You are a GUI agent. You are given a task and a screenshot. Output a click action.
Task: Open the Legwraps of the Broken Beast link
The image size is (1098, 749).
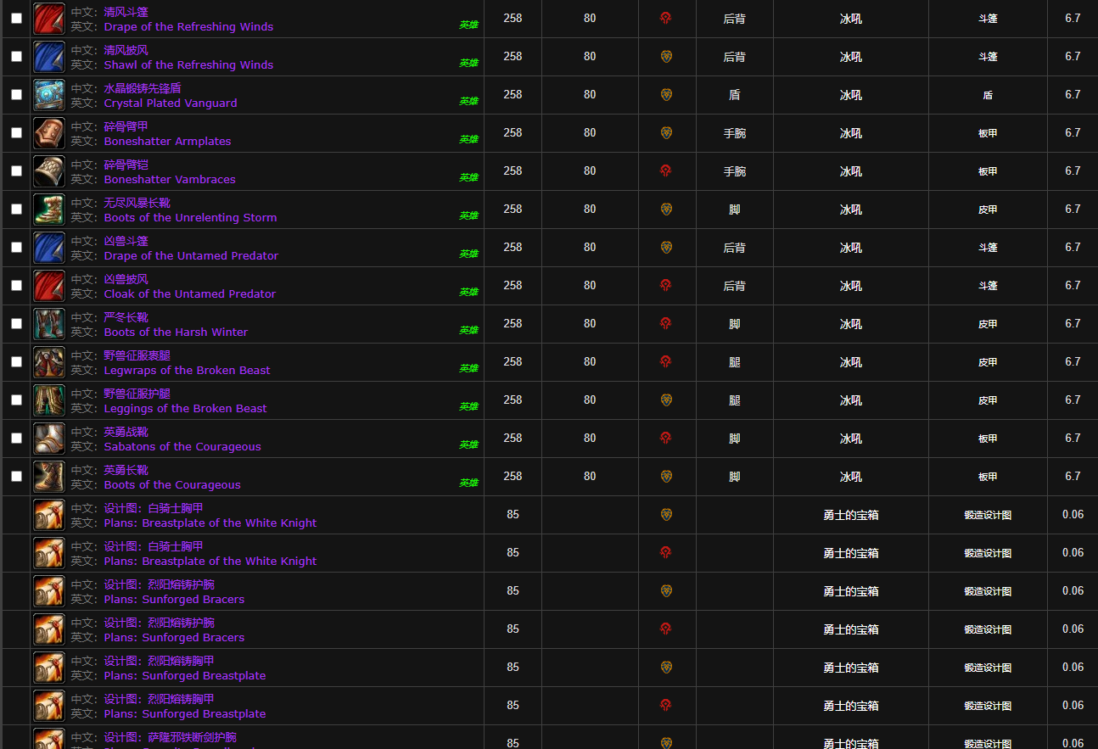coord(187,371)
